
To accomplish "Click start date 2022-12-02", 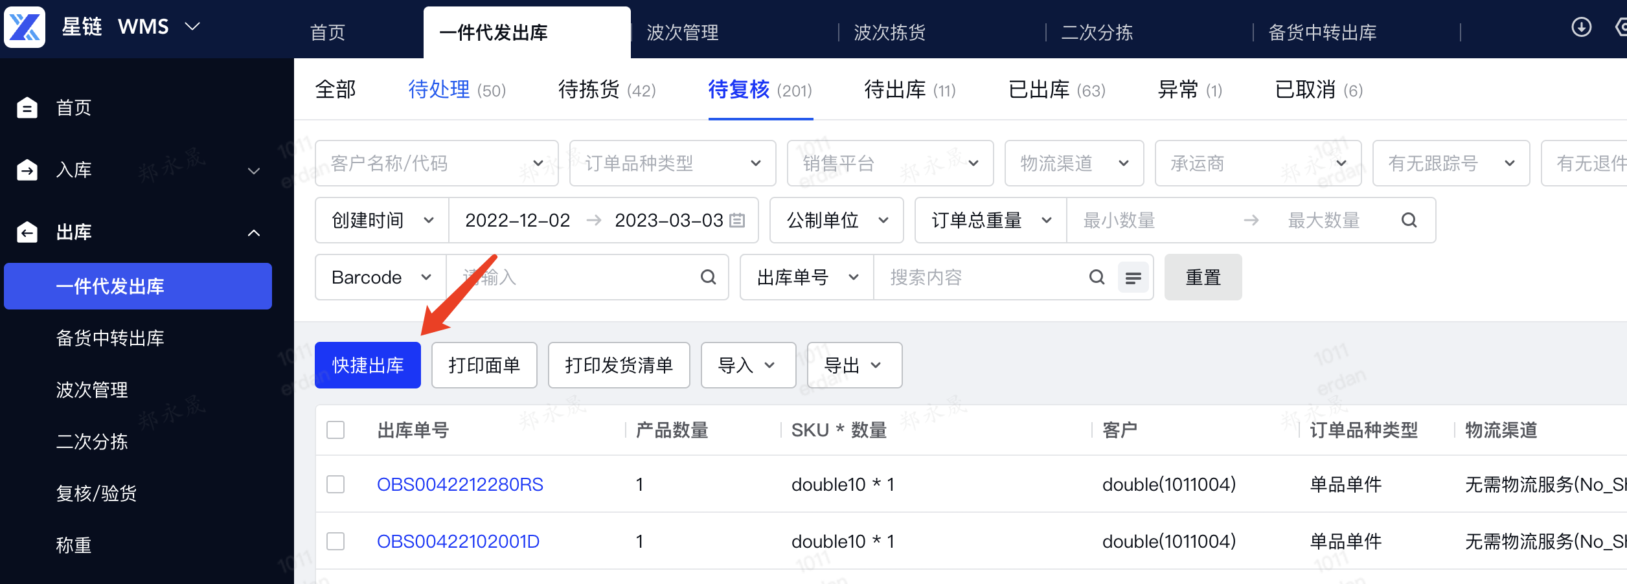I will [518, 221].
